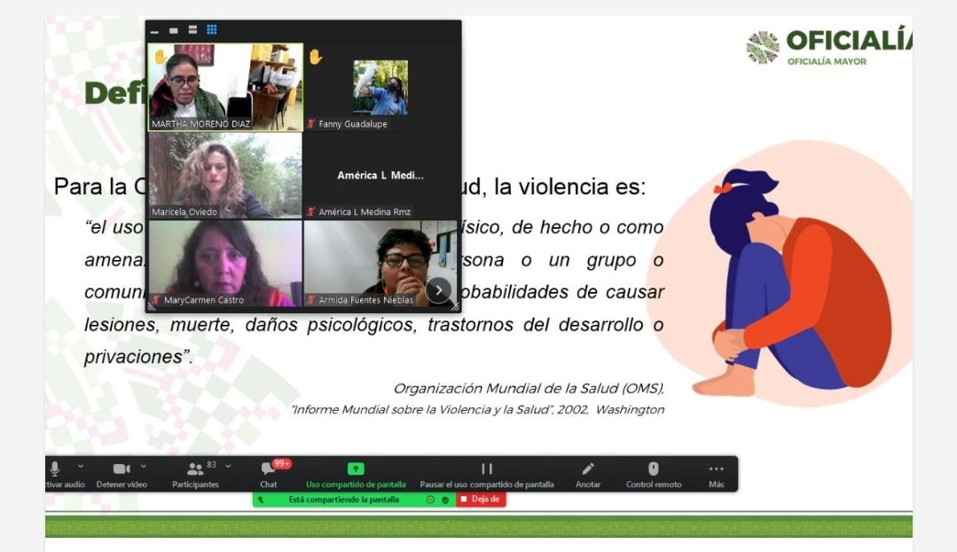Show next page of video participants

(x=438, y=290)
